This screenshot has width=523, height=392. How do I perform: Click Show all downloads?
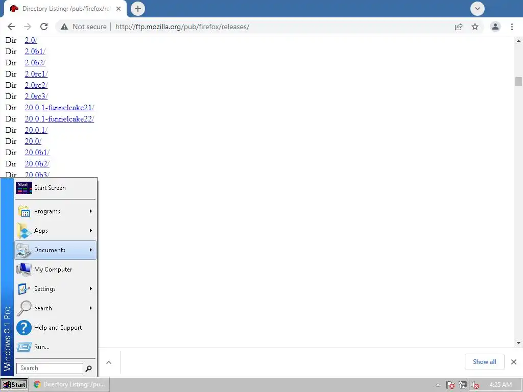pos(484,362)
